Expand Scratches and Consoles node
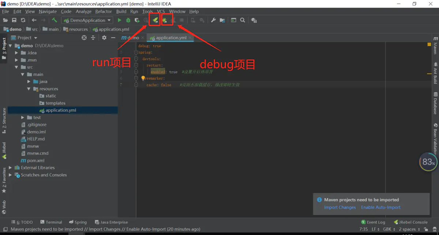The width and height of the screenshot is (439, 235). (x=10, y=175)
